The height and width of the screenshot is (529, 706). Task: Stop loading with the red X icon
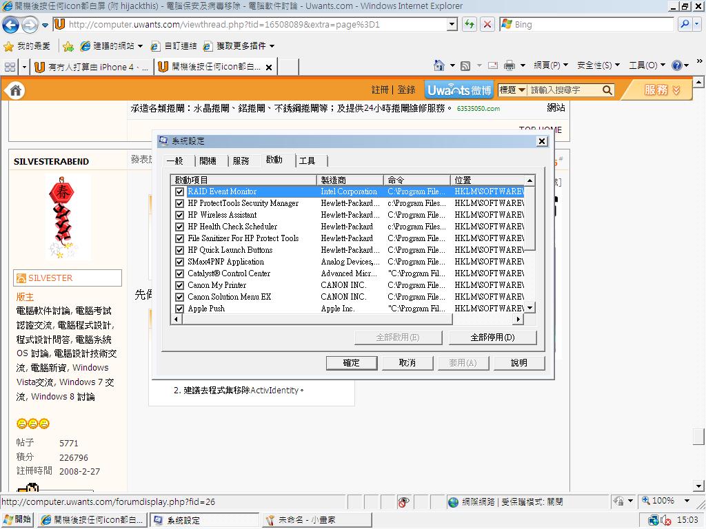pyautogui.click(x=487, y=24)
